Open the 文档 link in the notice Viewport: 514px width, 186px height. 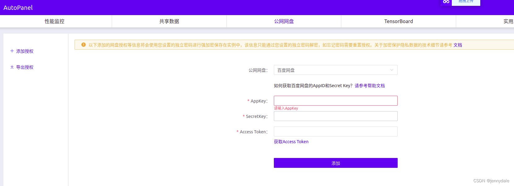458,45
